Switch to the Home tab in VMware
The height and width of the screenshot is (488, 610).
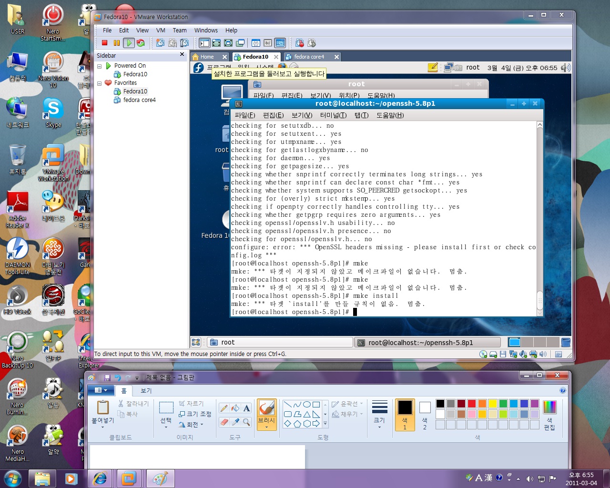(x=207, y=57)
